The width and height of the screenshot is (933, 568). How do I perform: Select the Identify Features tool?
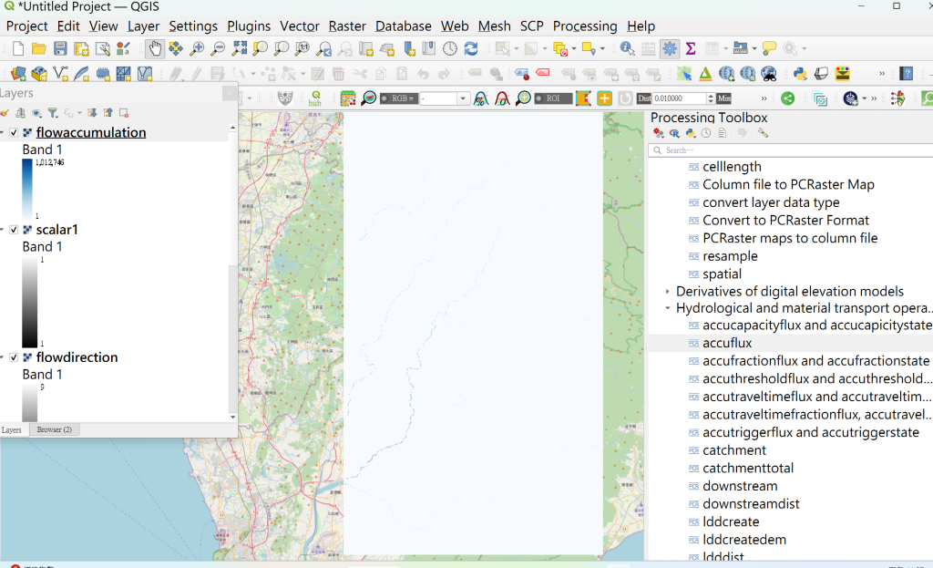coord(626,47)
